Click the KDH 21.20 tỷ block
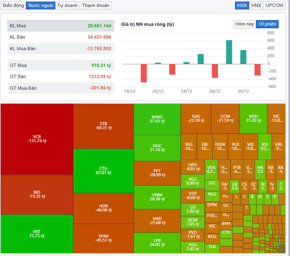Image resolution: width=290 pixels, height=256 pixels. coord(253,119)
